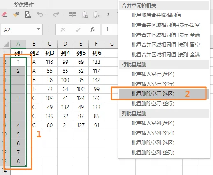The width and height of the screenshot is (213, 175).
Task: Click cell A13 containing 8
Action: (18, 161)
